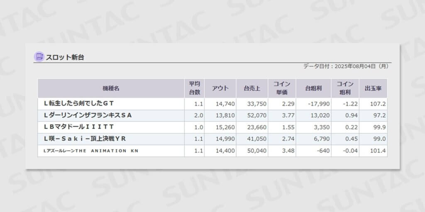Click the LアズールレーンTHE ANIMATION KN row
This screenshot has height=212, width=425.
click(90, 151)
